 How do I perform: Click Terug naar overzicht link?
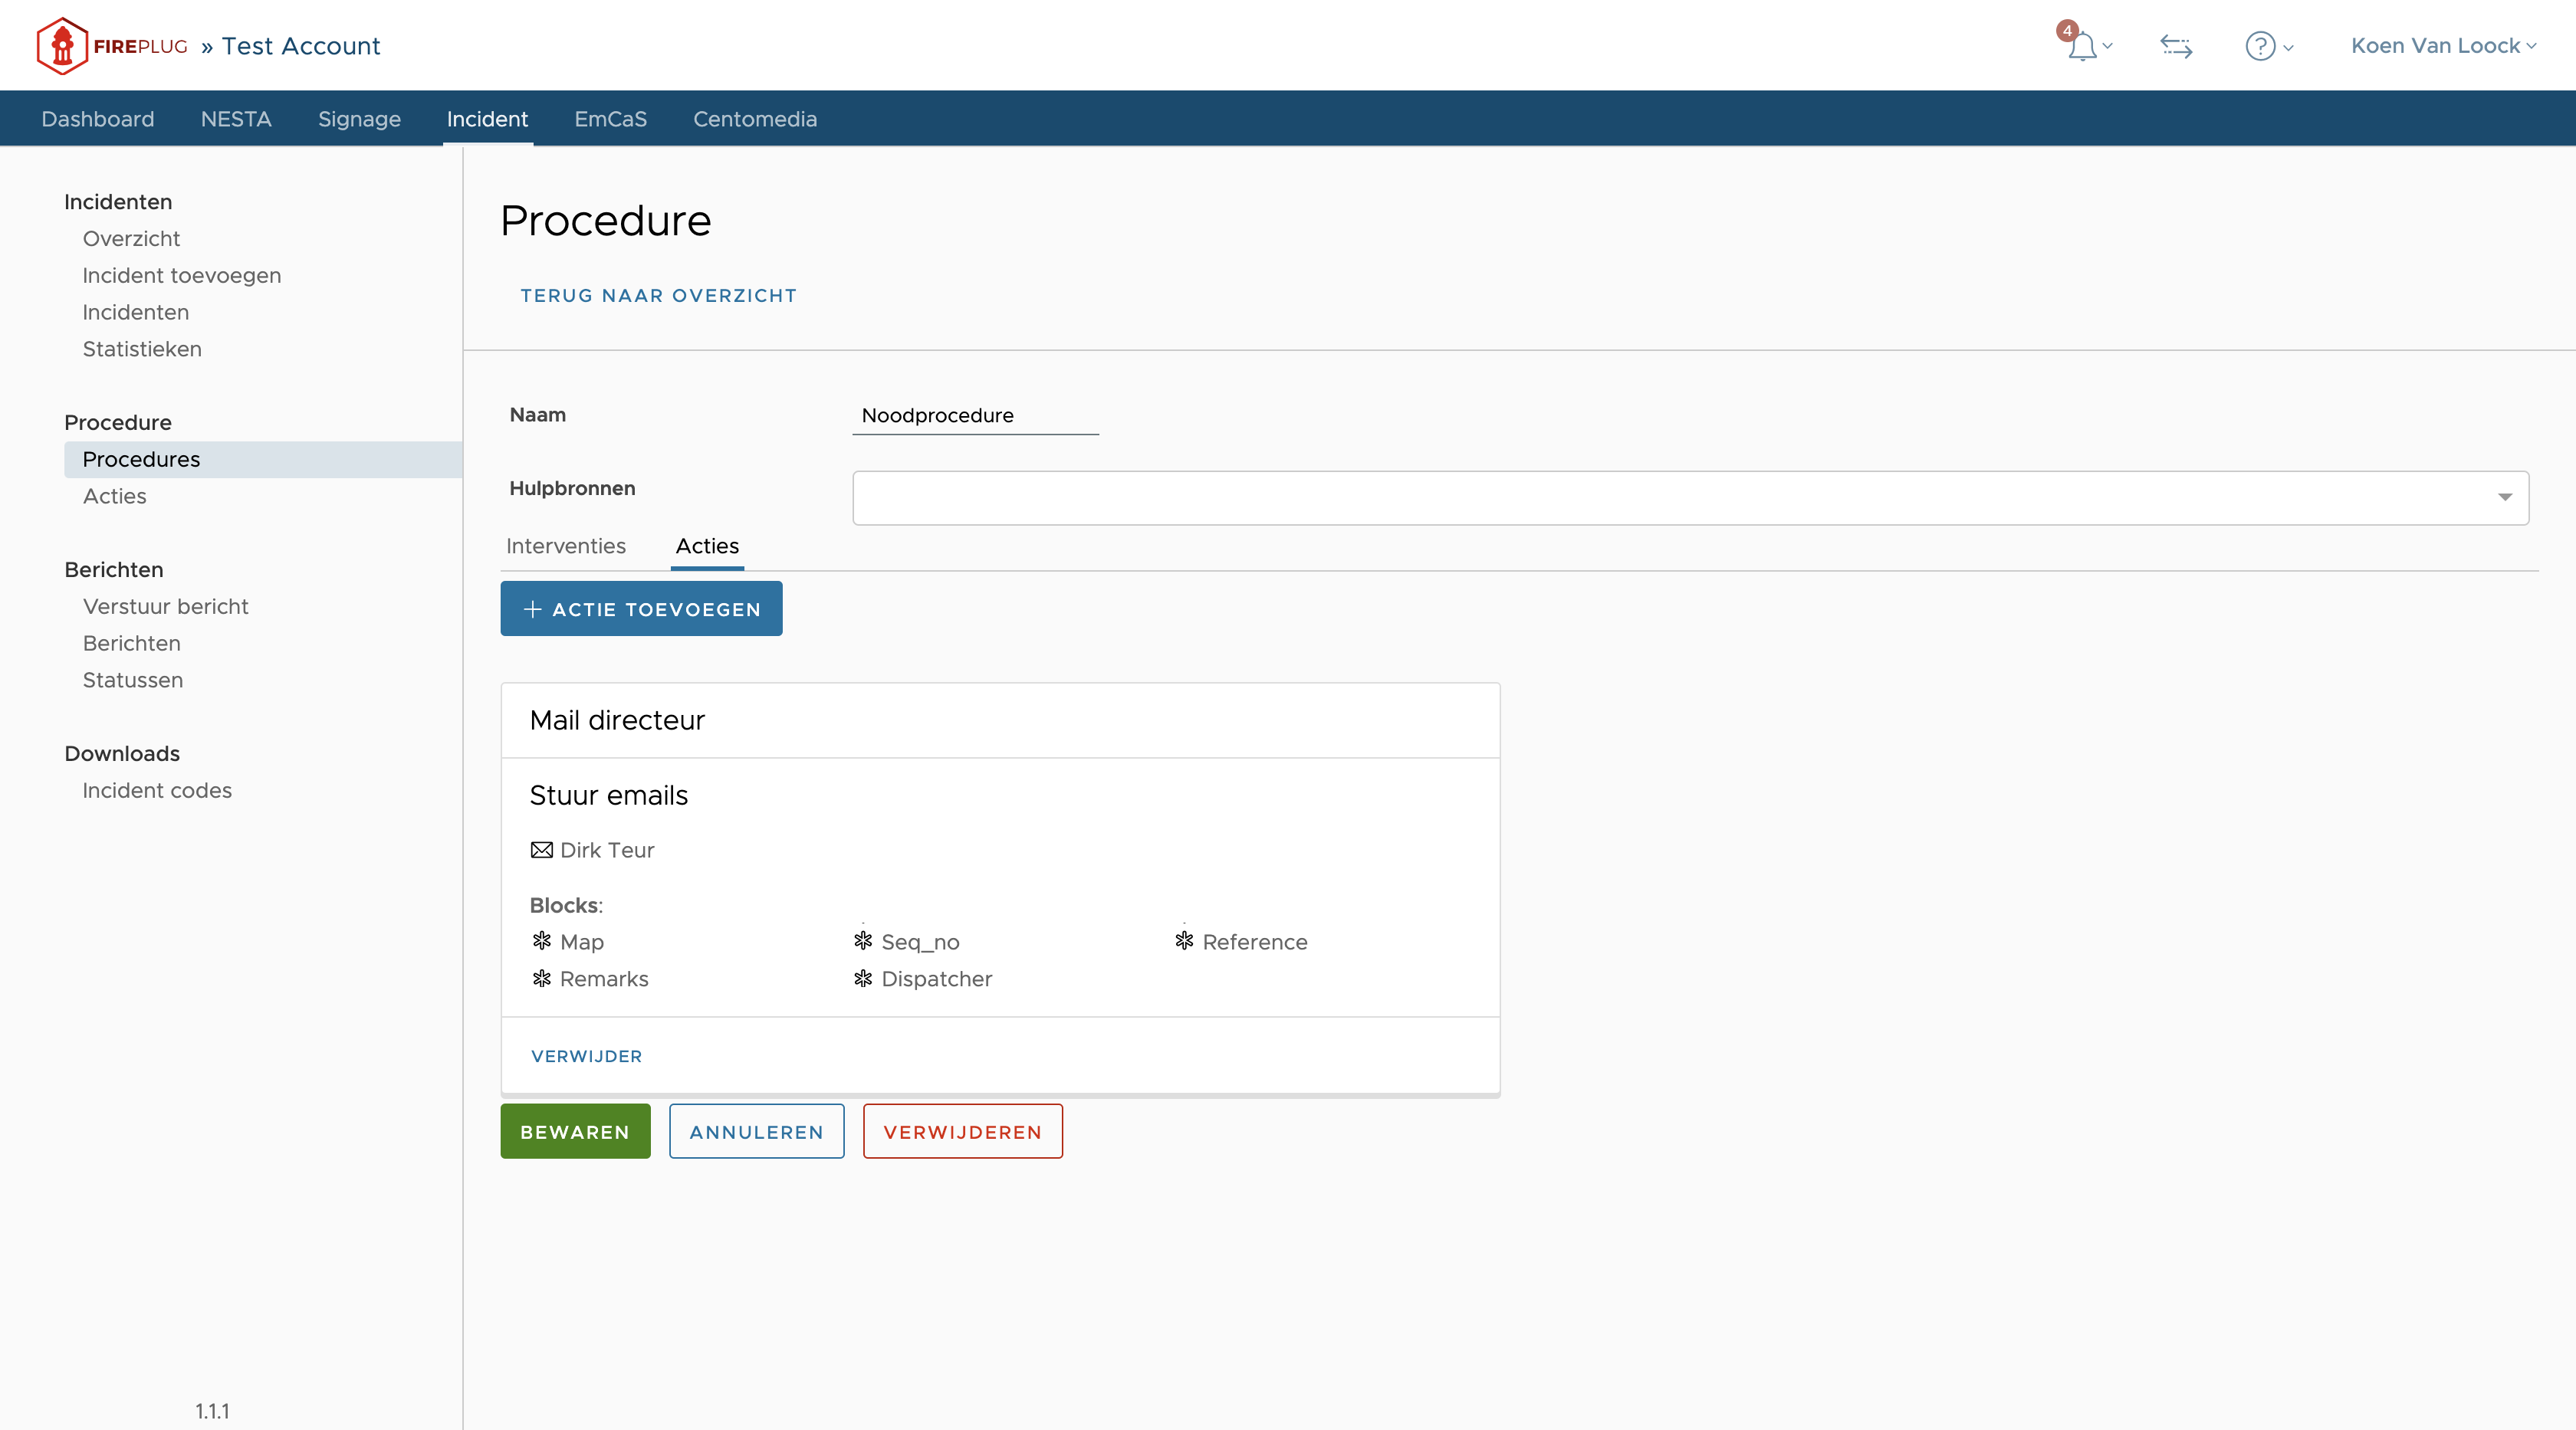click(658, 296)
